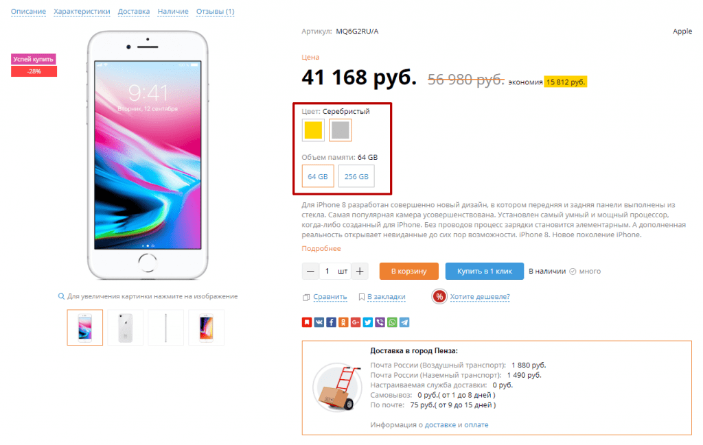The image size is (703, 445).
Task: Open the Характеристики tab
Action: coord(82,11)
